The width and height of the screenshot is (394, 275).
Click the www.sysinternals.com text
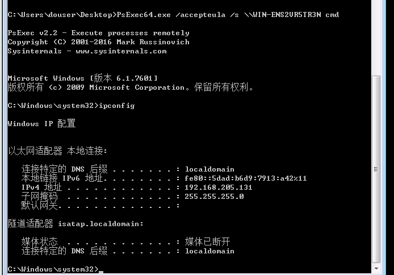121,51
